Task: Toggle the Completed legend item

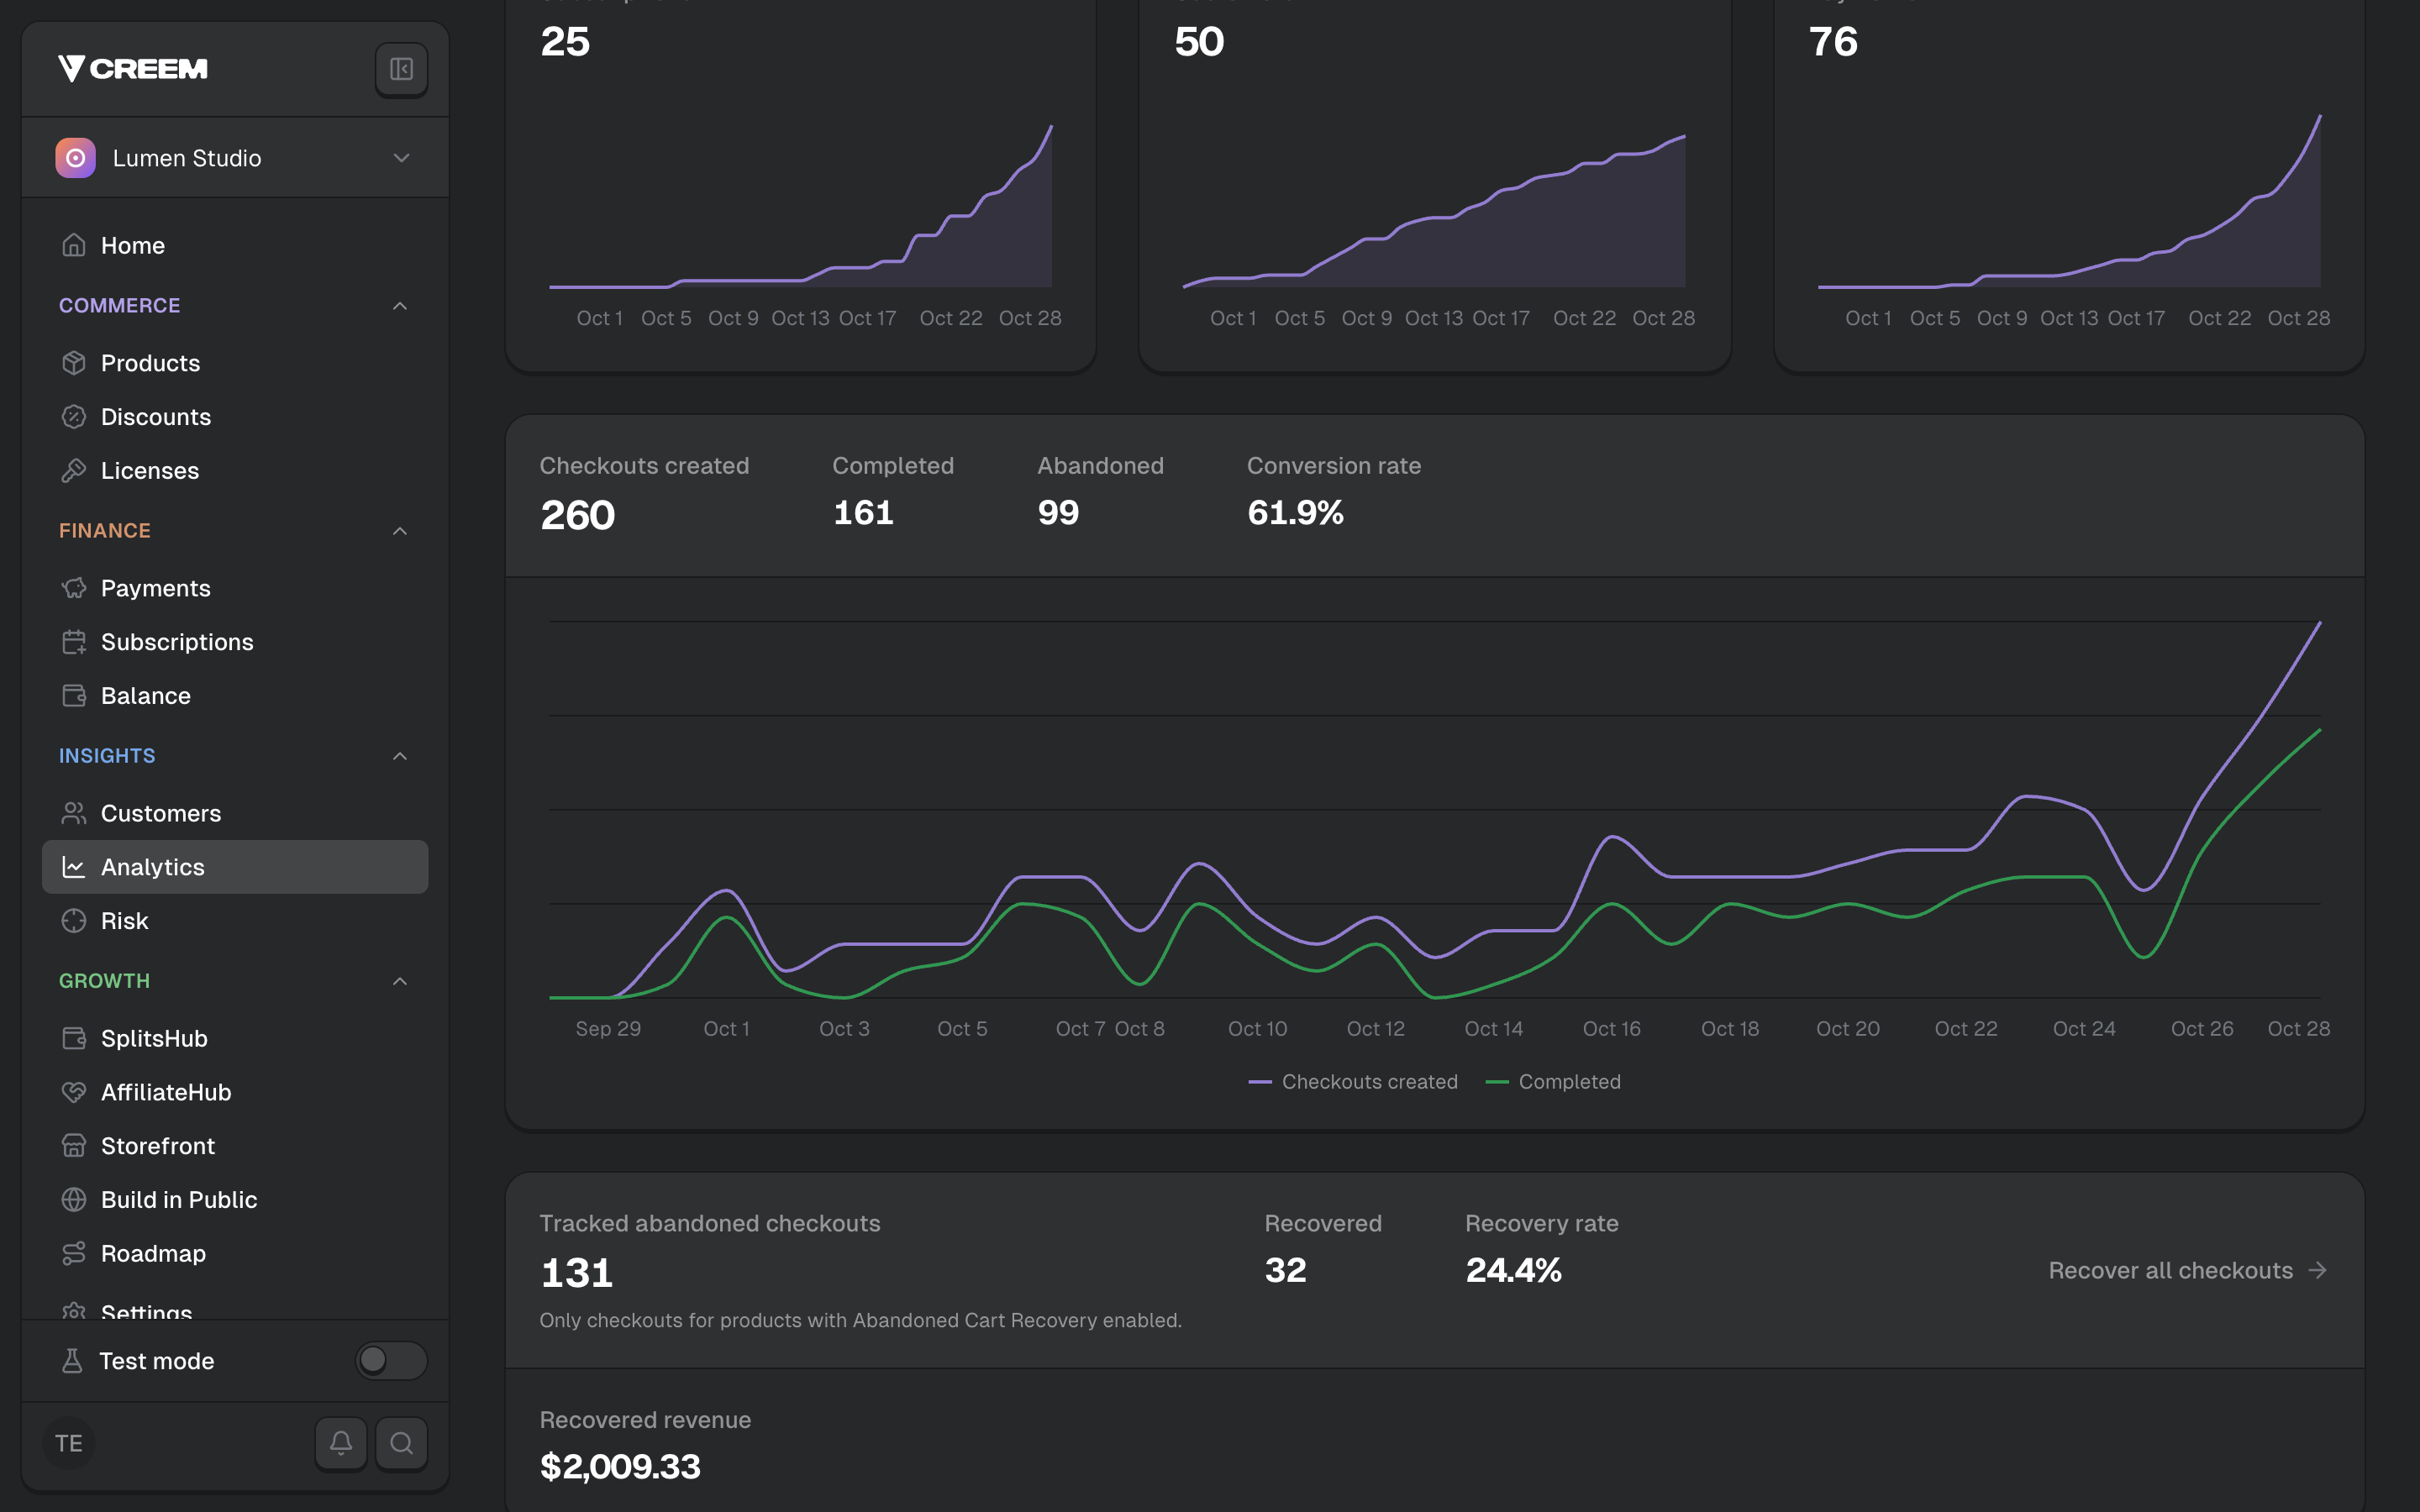Action: pyautogui.click(x=1553, y=1082)
